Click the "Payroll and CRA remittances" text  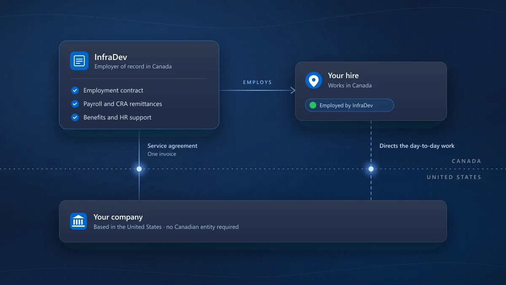(123, 104)
